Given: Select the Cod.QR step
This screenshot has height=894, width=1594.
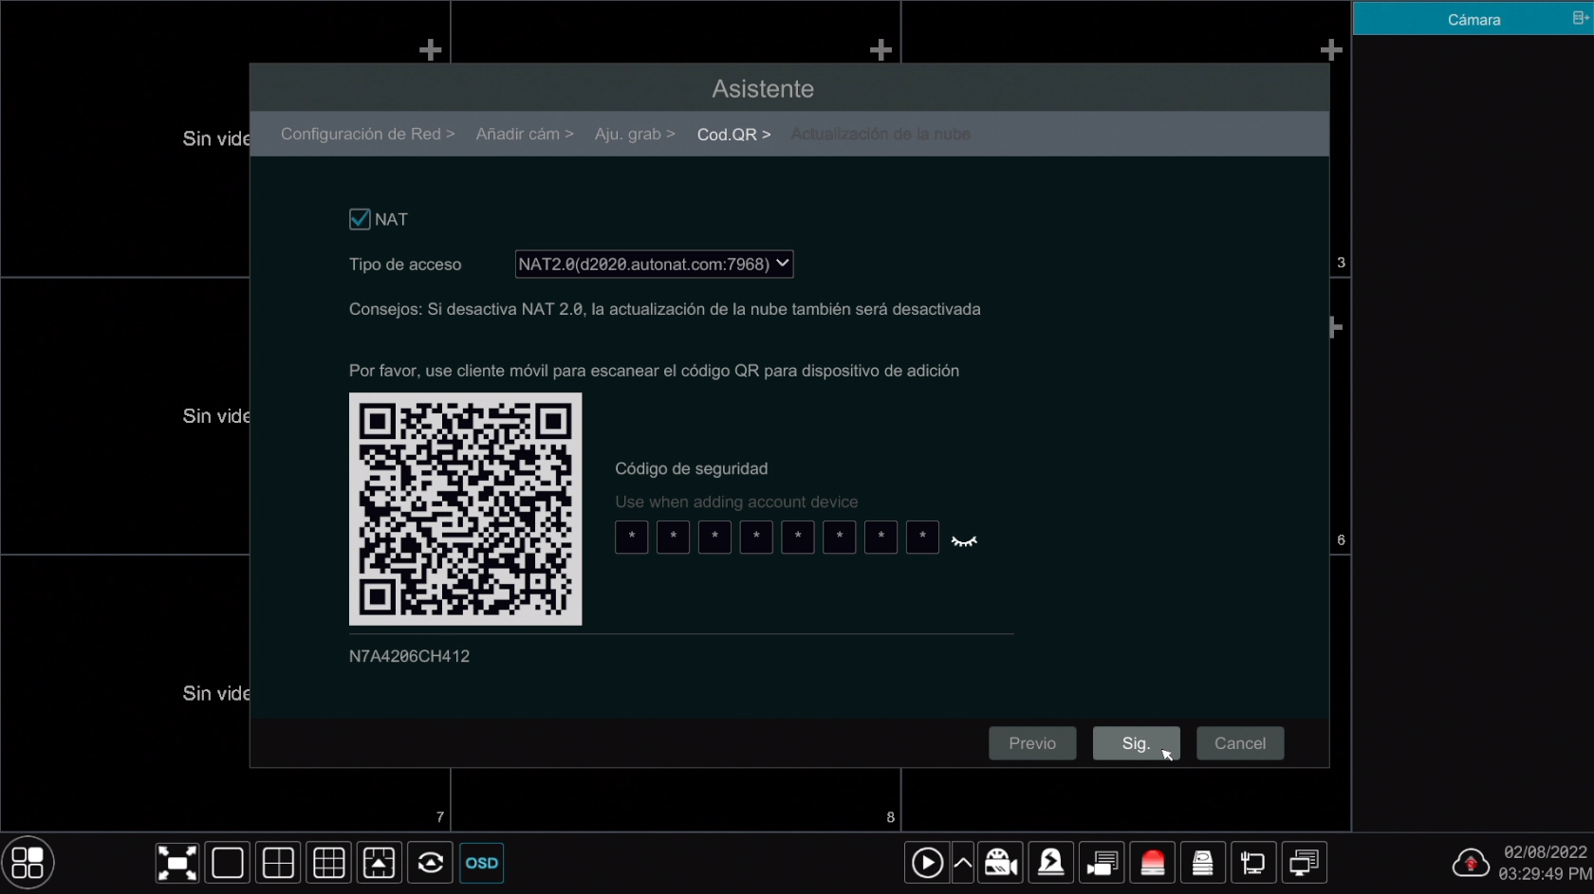Looking at the screenshot, I should click(733, 134).
